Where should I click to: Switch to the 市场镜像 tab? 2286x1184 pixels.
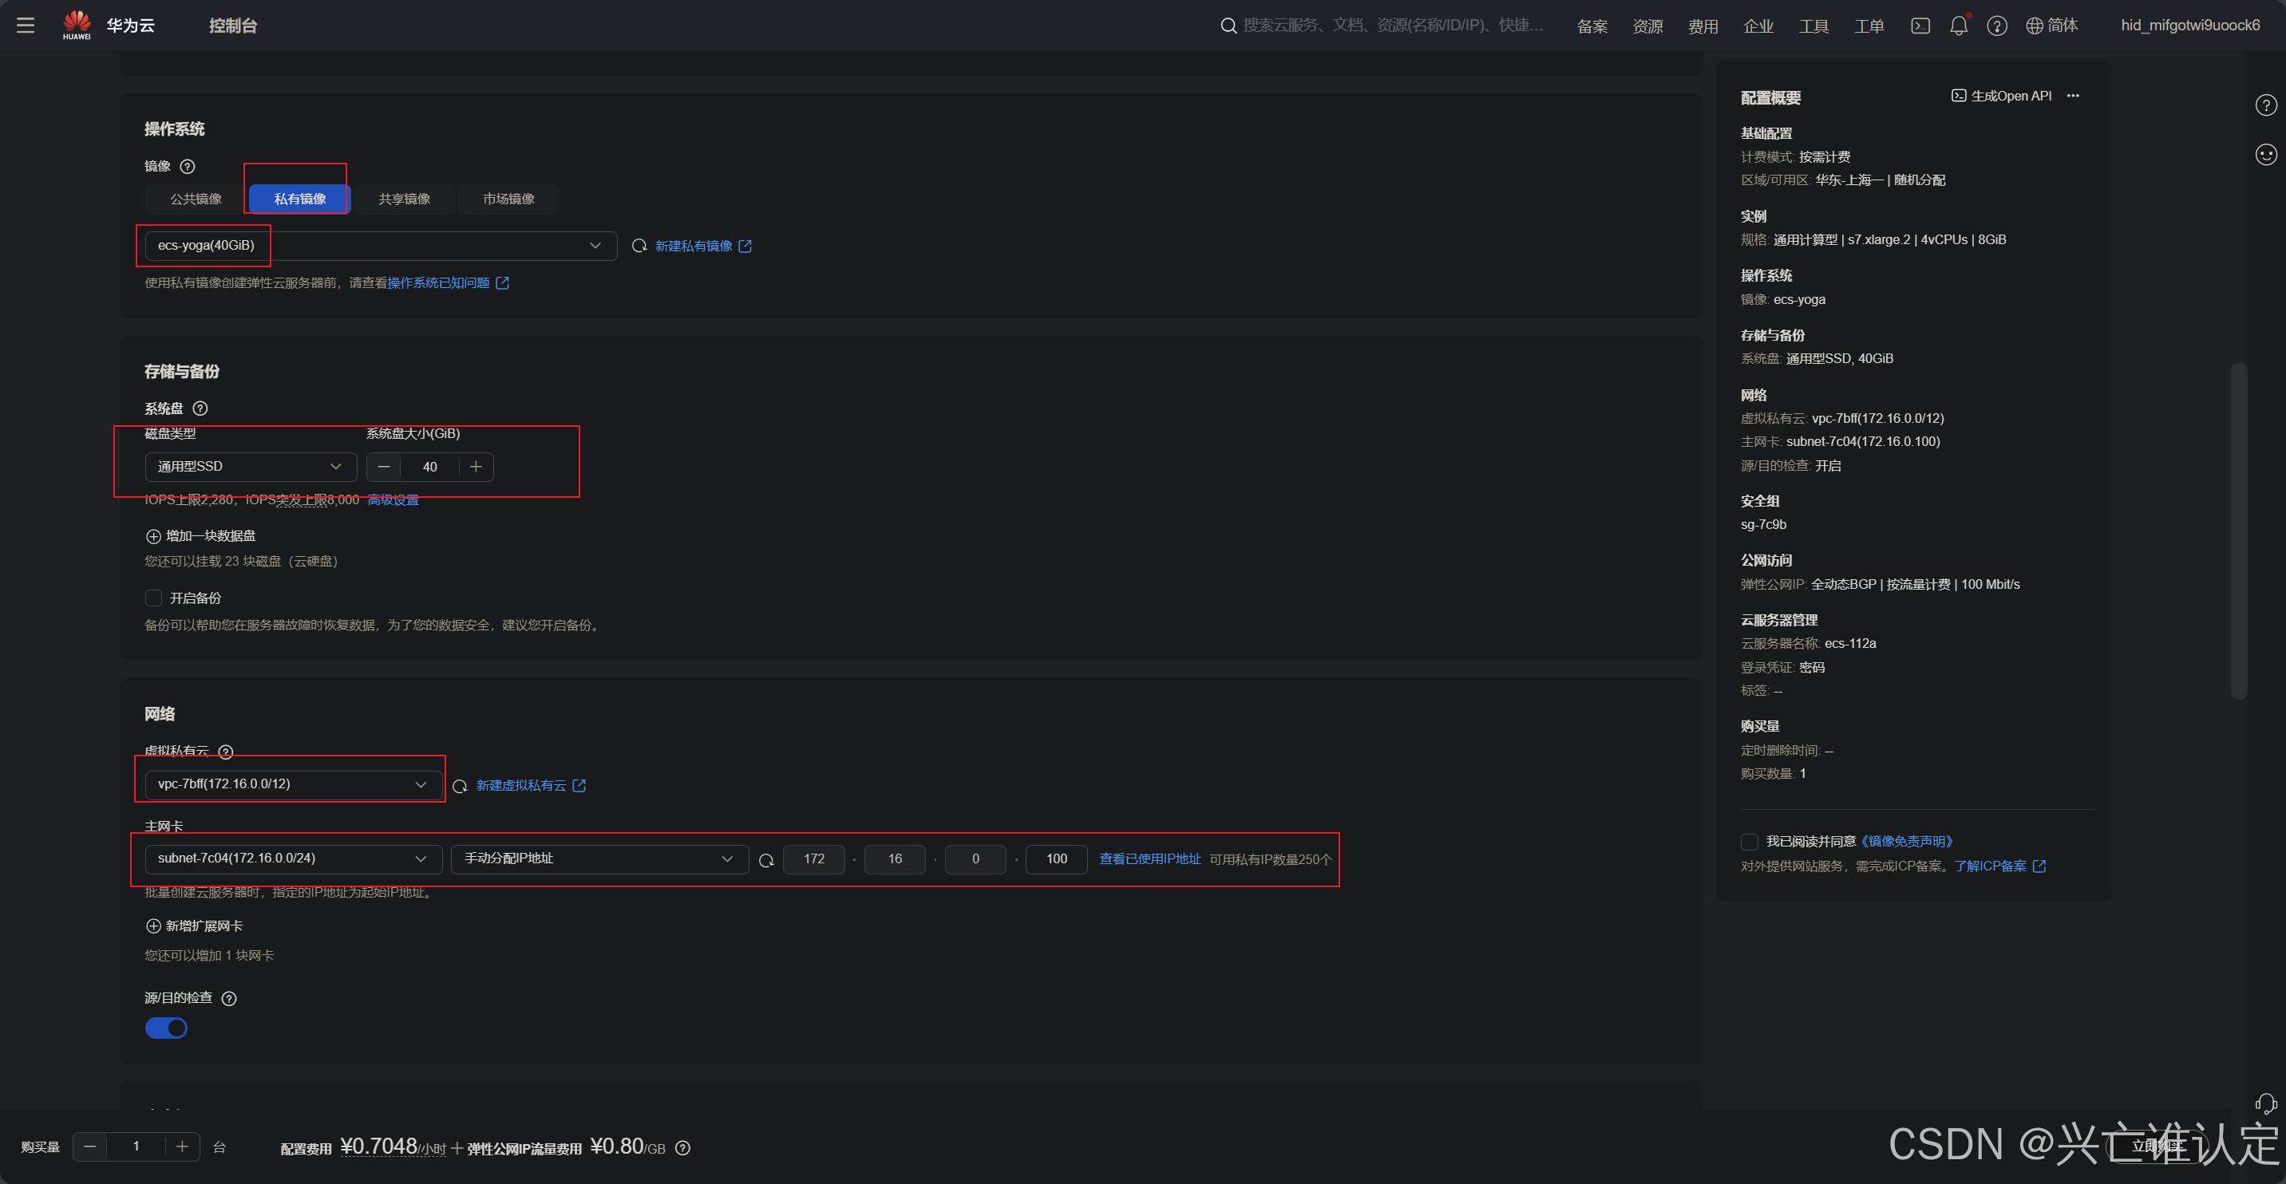coord(508,199)
